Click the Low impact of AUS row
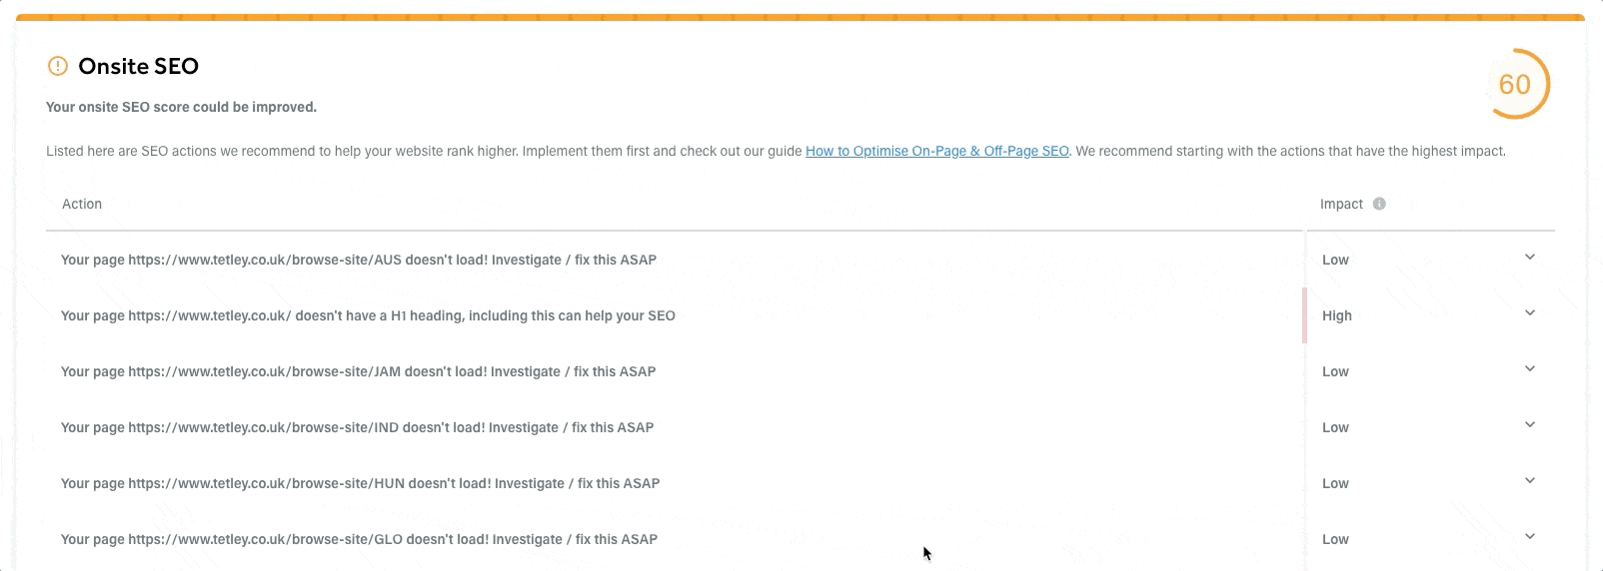 click(1335, 260)
